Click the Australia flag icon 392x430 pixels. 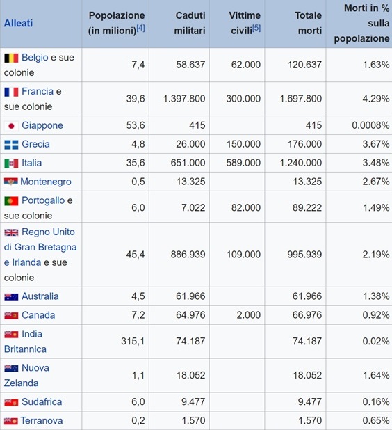coord(11,297)
